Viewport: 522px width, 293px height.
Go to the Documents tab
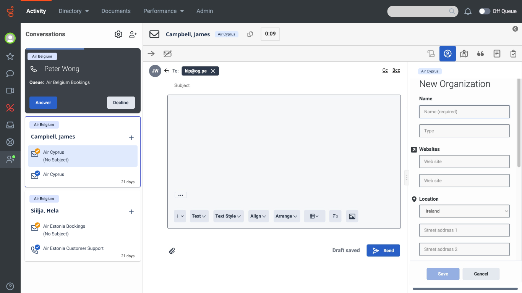(116, 11)
